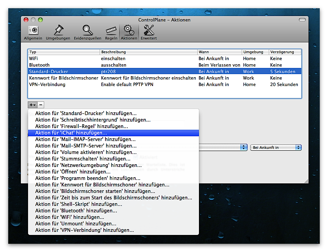This screenshot has height=252, width=328.
Task: Open the partially hidden popup stepper arrows
Action: (244, 148)
